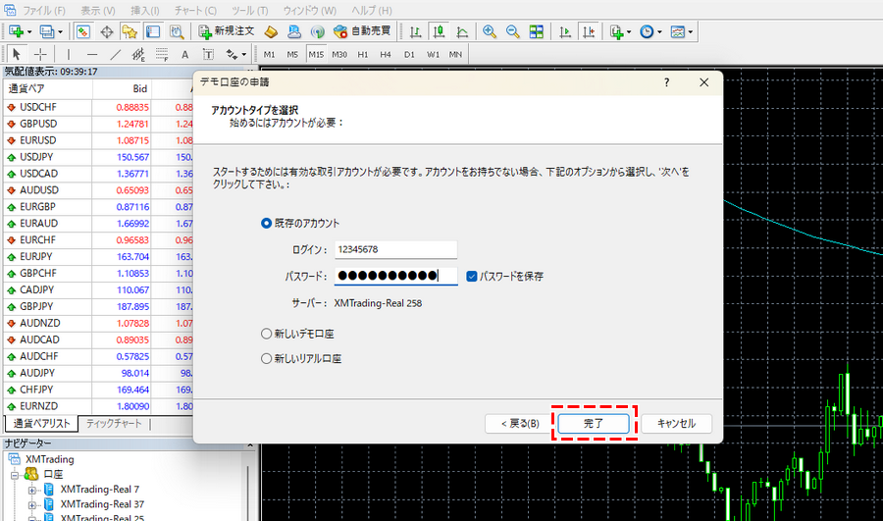Switch chart to bar chart icon
This screenshot has width=883, height=521.
coord(416,31)
